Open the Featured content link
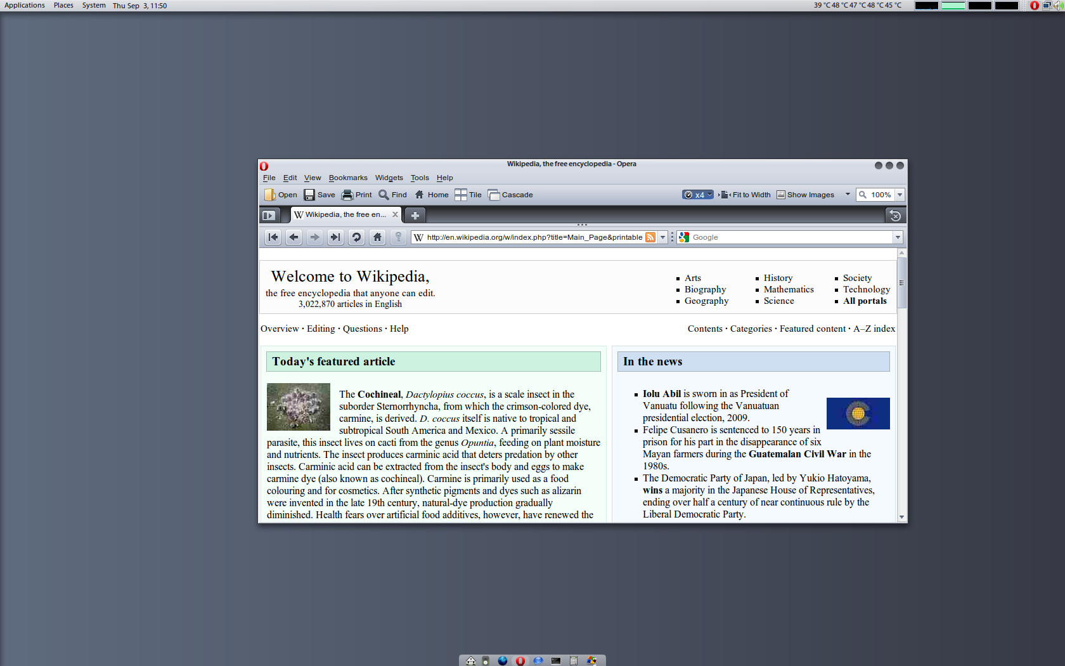Image resolution: width=1065 pixels, height=666 pixels. [813, 329]
